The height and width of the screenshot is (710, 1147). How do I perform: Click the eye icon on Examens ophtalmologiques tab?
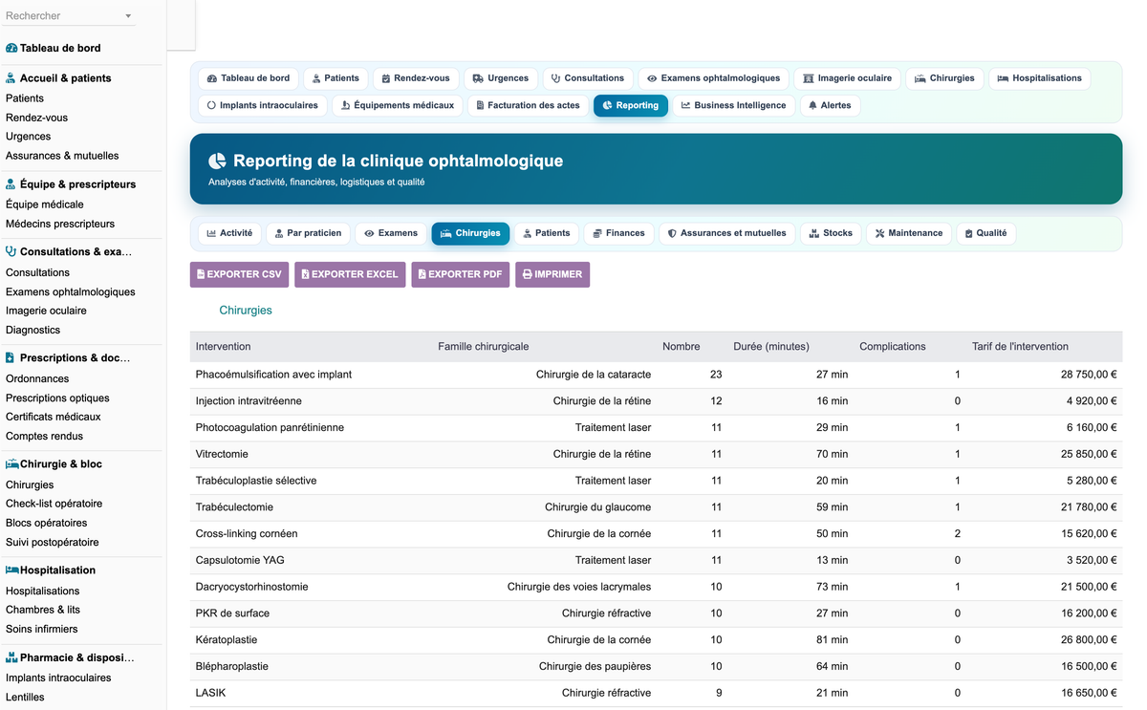pyautogui.click(x=652, y=78)
